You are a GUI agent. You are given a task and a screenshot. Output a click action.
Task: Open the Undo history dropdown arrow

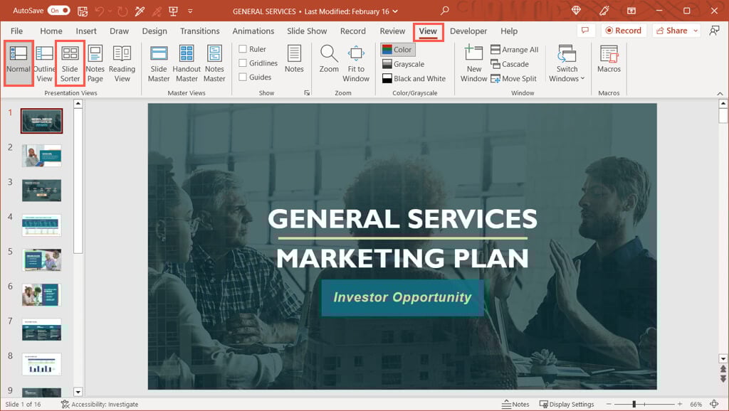pos(110,11)
